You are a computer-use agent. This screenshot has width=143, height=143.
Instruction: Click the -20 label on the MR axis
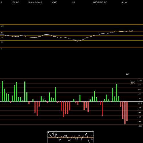tap(140, 108)
